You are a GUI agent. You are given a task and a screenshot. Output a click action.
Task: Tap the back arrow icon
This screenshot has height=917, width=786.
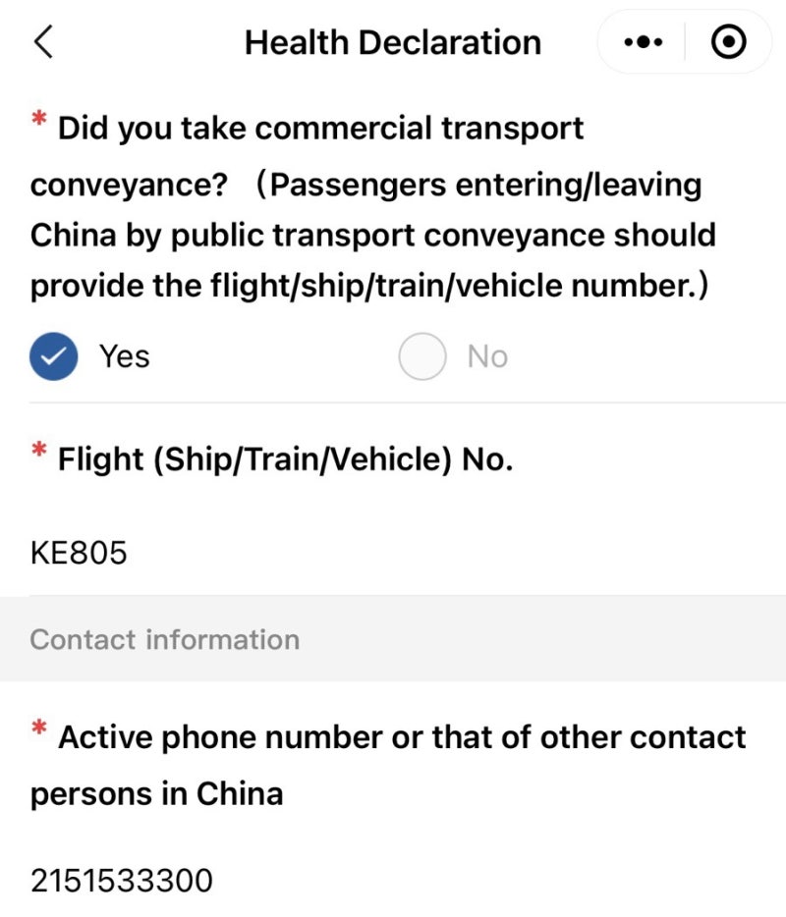click(x=44, y=42)
